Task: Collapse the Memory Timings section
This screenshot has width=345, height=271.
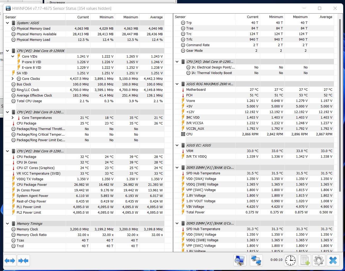Action: coord(7,223)
